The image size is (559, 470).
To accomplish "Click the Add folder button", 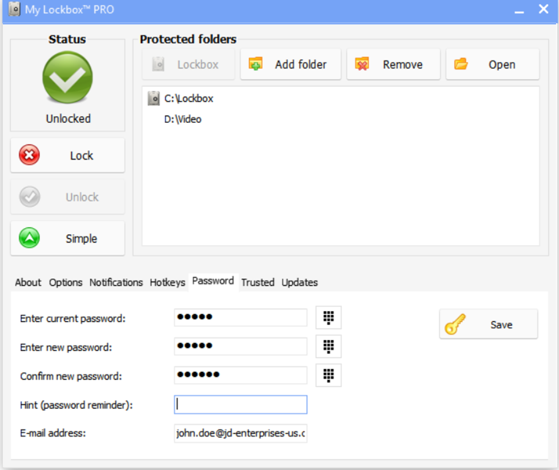I will click(290, 65).
